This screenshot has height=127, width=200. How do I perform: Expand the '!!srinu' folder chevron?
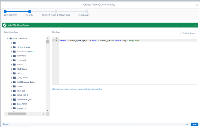pyautogui.click(x=11, y=73)
